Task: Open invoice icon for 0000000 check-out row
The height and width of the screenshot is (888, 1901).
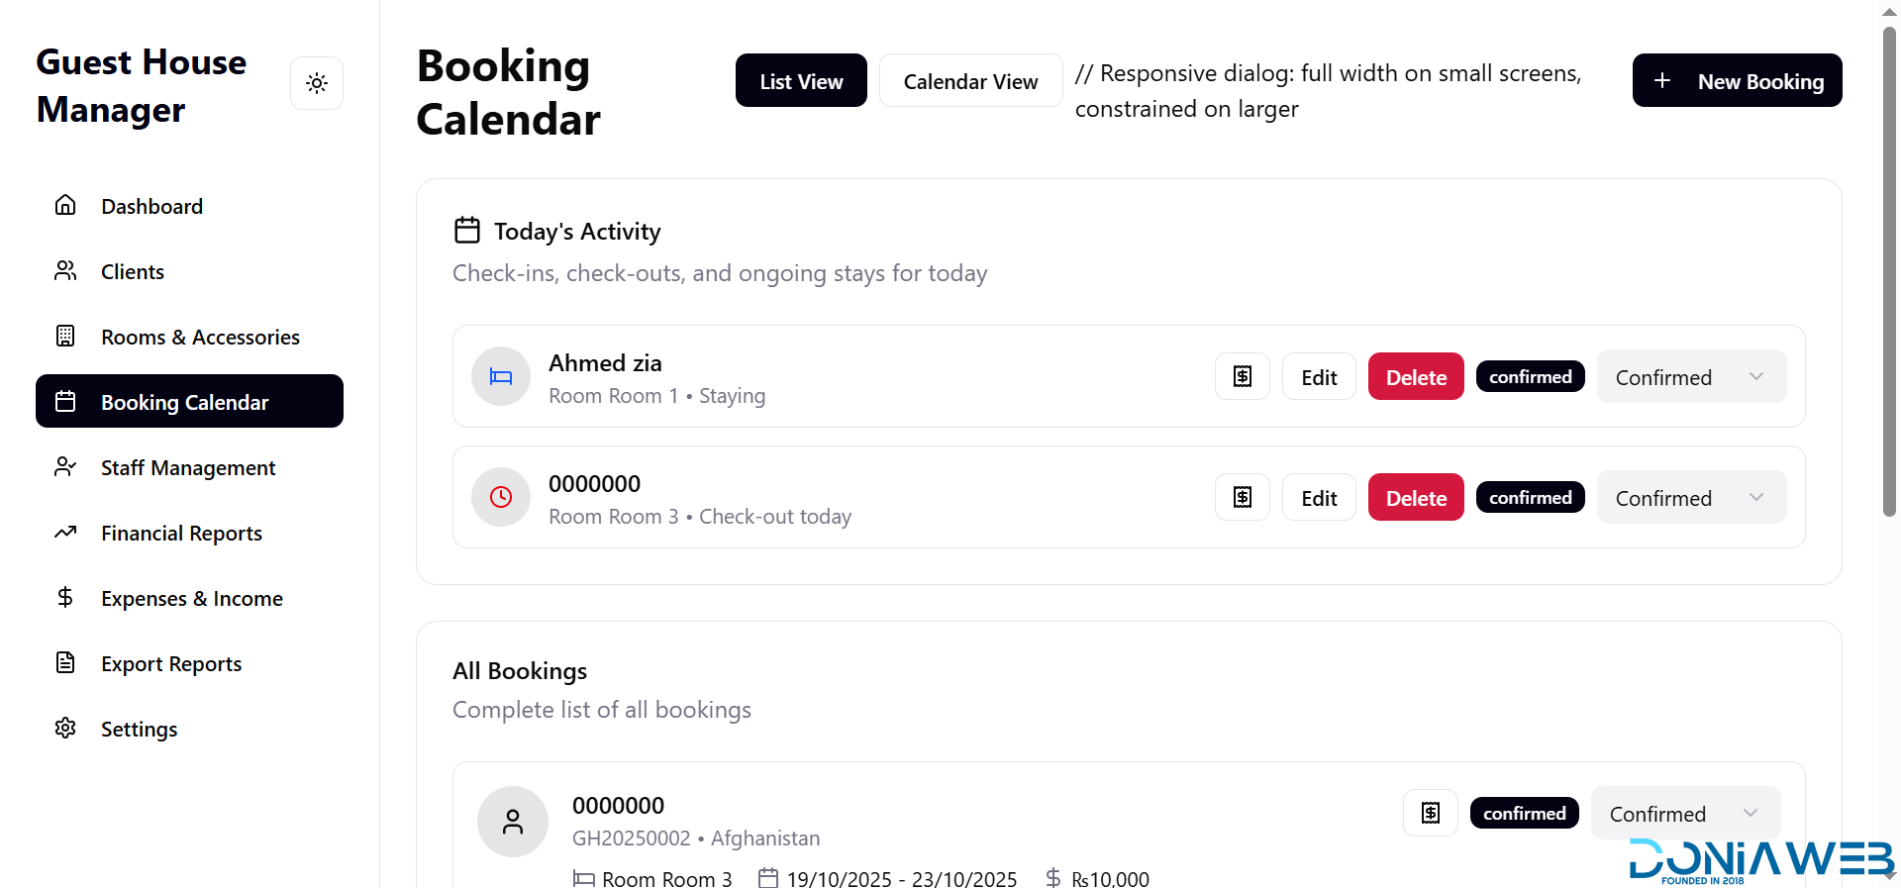Action: tap(1242, 498)
